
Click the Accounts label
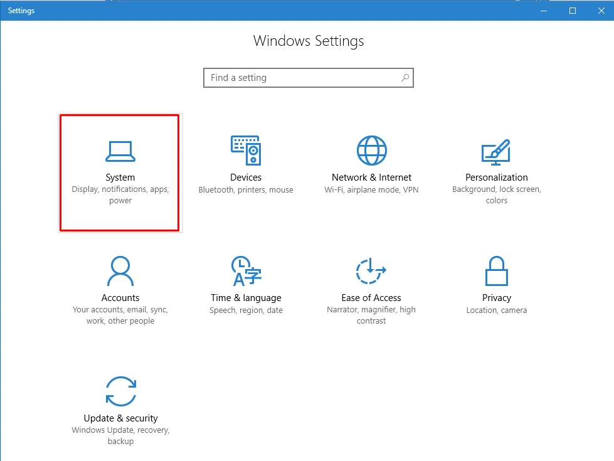[120, 298]
